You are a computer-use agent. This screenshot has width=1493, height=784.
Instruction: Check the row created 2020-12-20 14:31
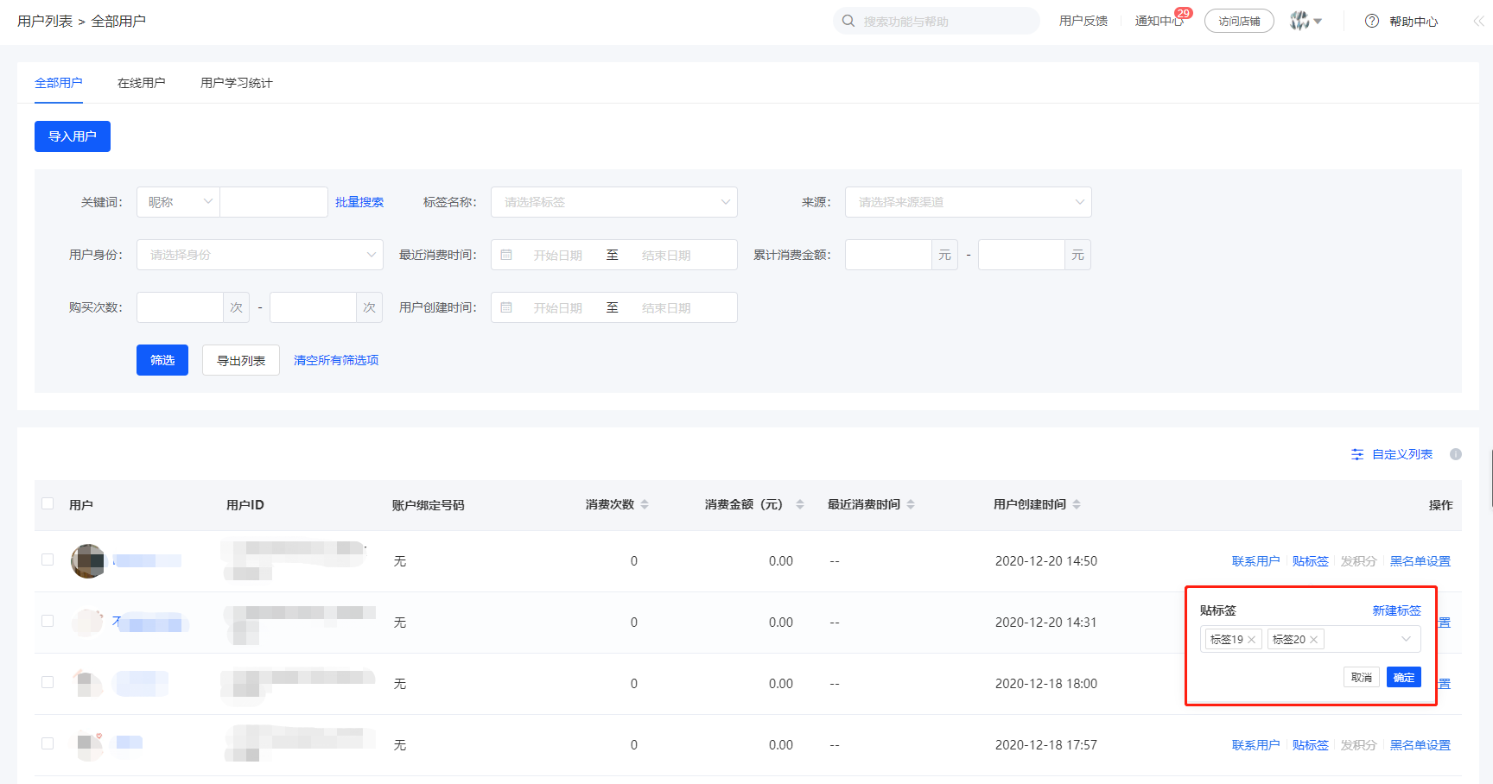tap(48, 621)
